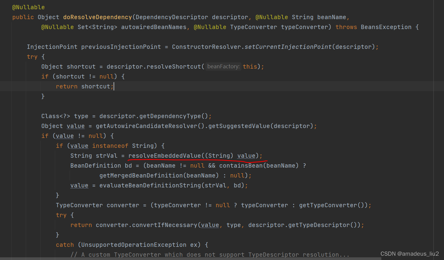This screenshot has width=444, height=260.
Task: Click the doResolveDependency method name
Action: tap(97, 17)
